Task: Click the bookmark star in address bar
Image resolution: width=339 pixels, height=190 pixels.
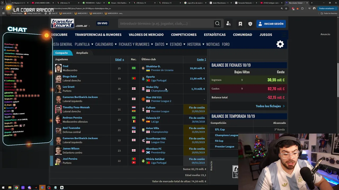Action: [286, 8]
